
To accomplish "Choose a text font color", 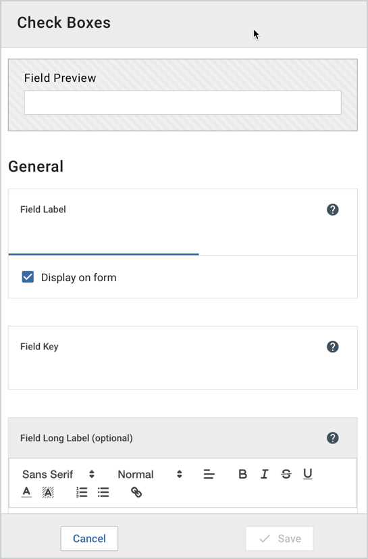I will (x=26, y=492).
